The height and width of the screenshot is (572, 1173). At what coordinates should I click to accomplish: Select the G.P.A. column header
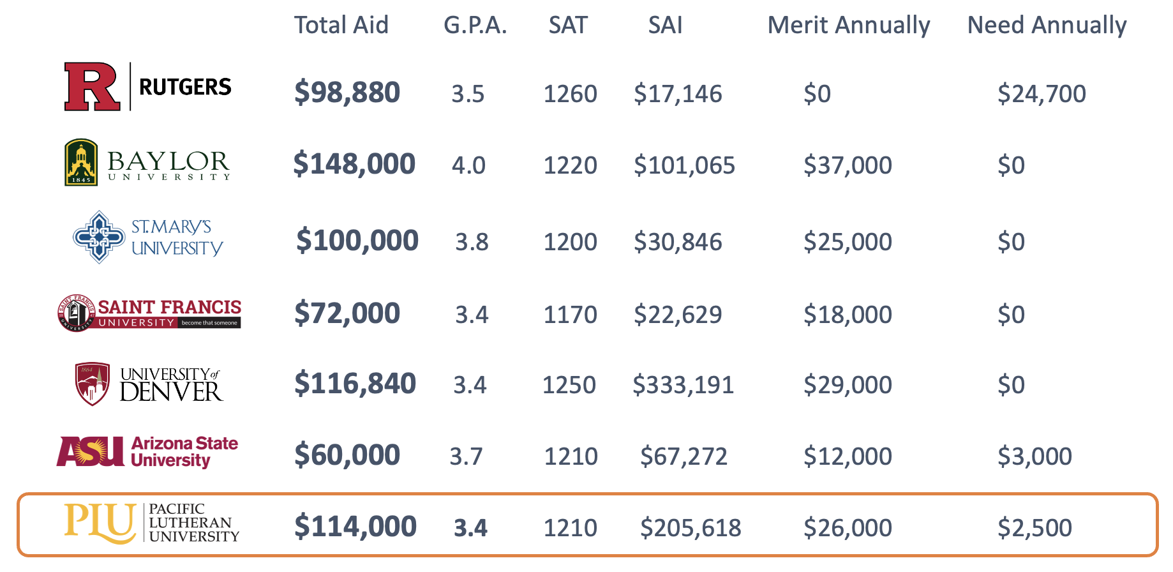(x=475, y=26)
